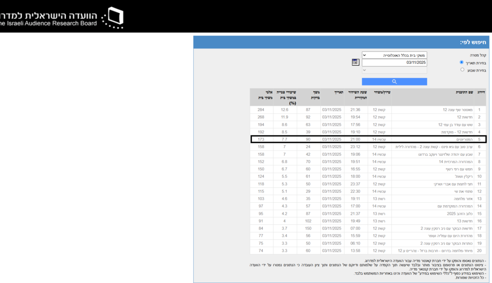This screenshot has width=492, height=283.
Task: Click the rating percentage 12.6 cell
Action: [x=284, y=110]
